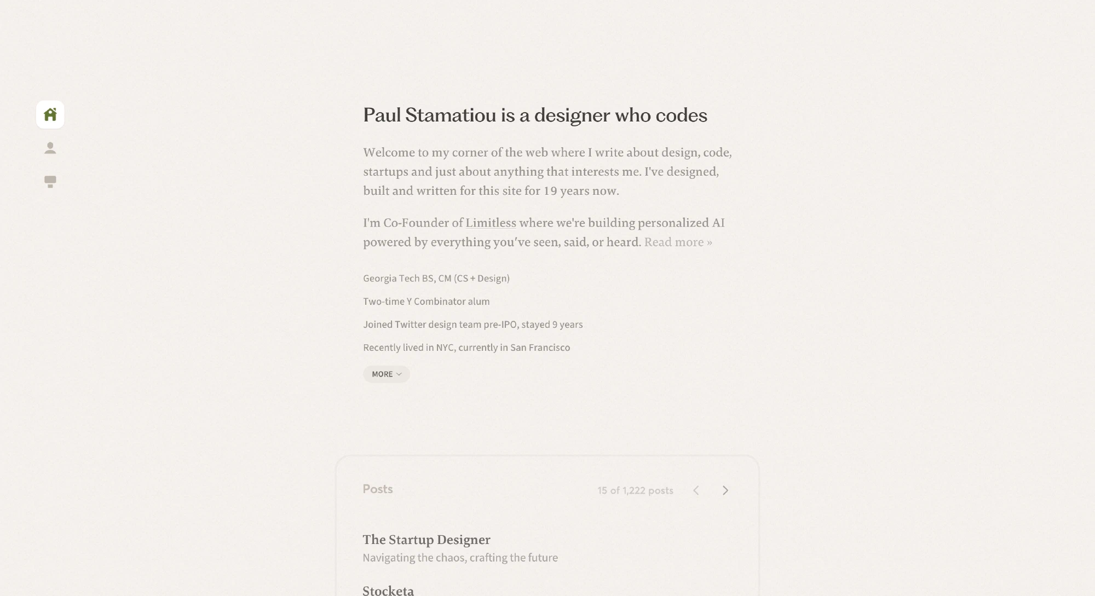Click the Posts section heading
Viewport: 1095px width, 596px height.
377,489
